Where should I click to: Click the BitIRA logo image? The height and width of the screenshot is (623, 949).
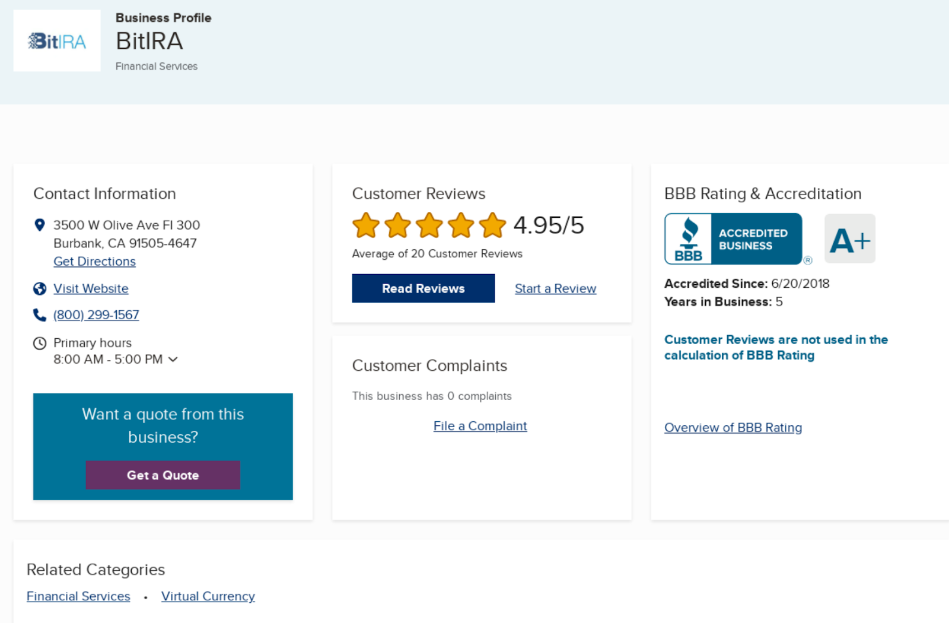[x=57, y=41]
